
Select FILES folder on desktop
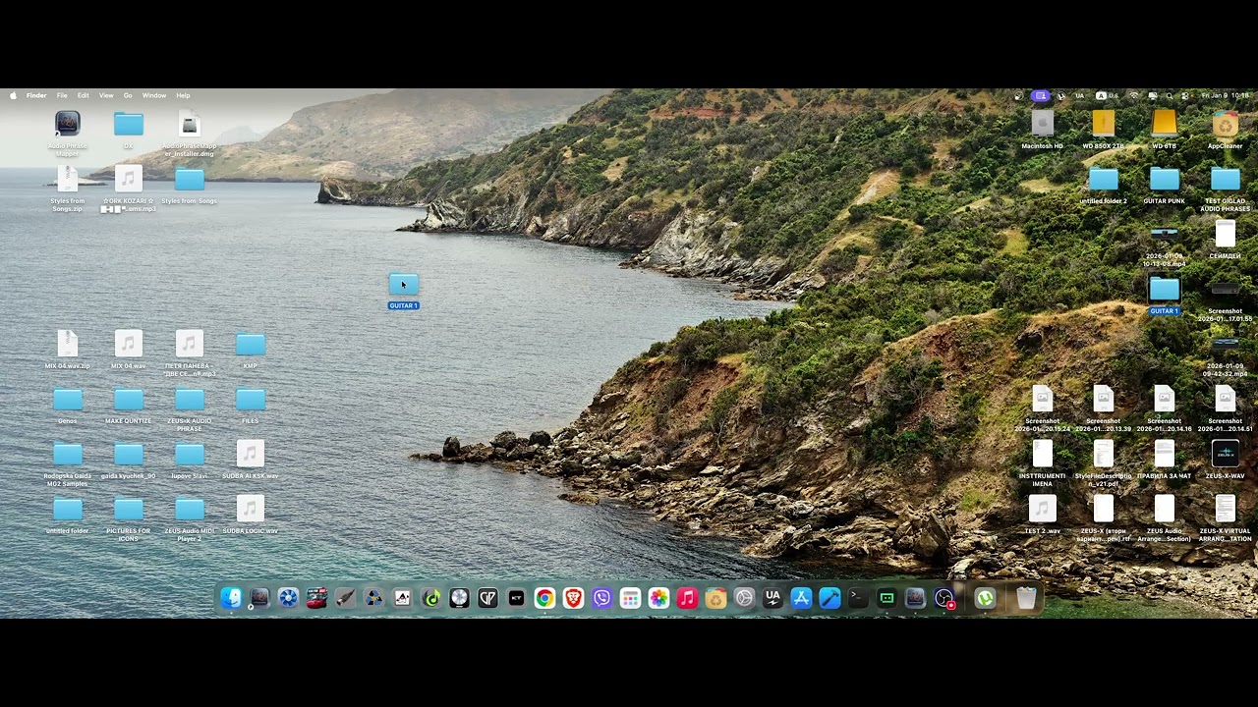[x=251, y=399]
